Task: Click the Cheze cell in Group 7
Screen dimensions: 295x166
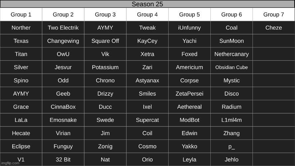Action: point(274,28)
